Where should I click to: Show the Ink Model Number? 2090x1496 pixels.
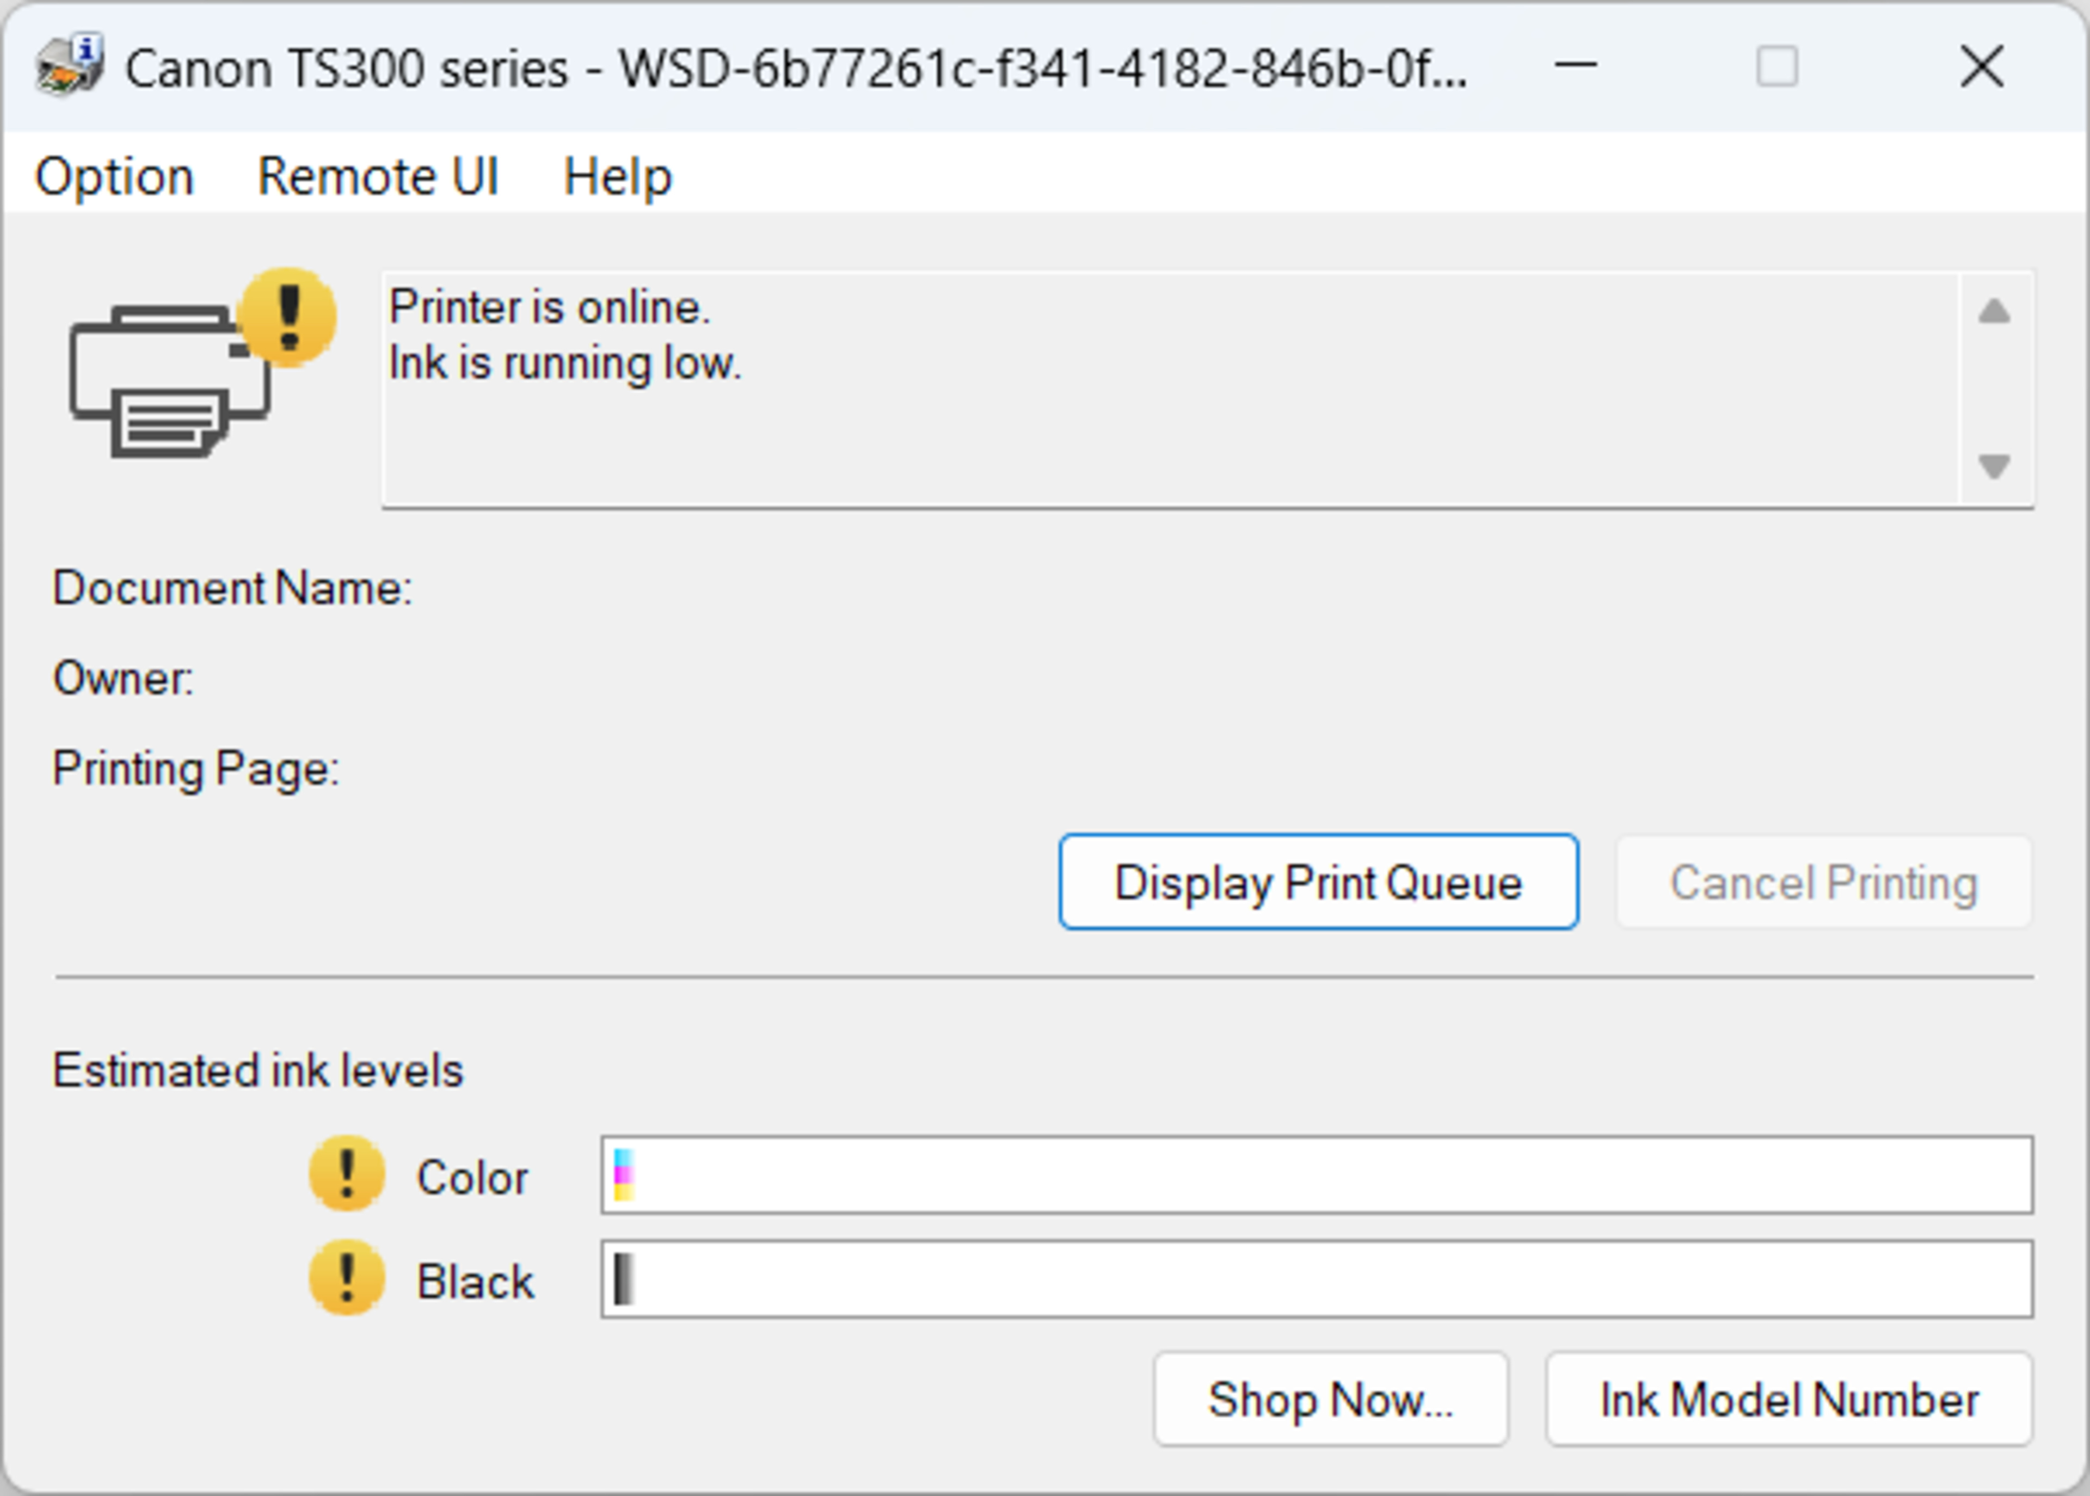click(x=1789, y=1399)
